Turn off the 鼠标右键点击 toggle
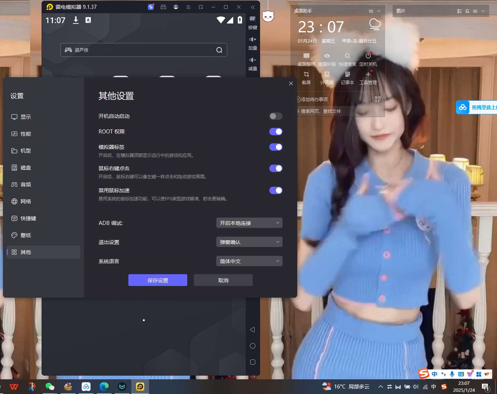Image resolution: width=497 pixels, height=394 pixels. 276,168
